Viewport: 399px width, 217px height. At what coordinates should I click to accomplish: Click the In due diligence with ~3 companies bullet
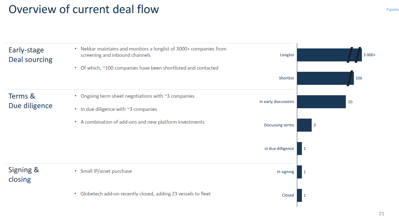tap(119, 109)
